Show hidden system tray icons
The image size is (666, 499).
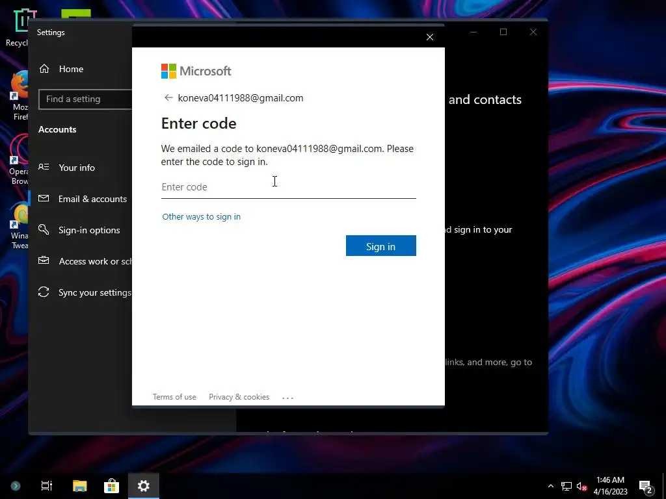click(x=550, y=486)
